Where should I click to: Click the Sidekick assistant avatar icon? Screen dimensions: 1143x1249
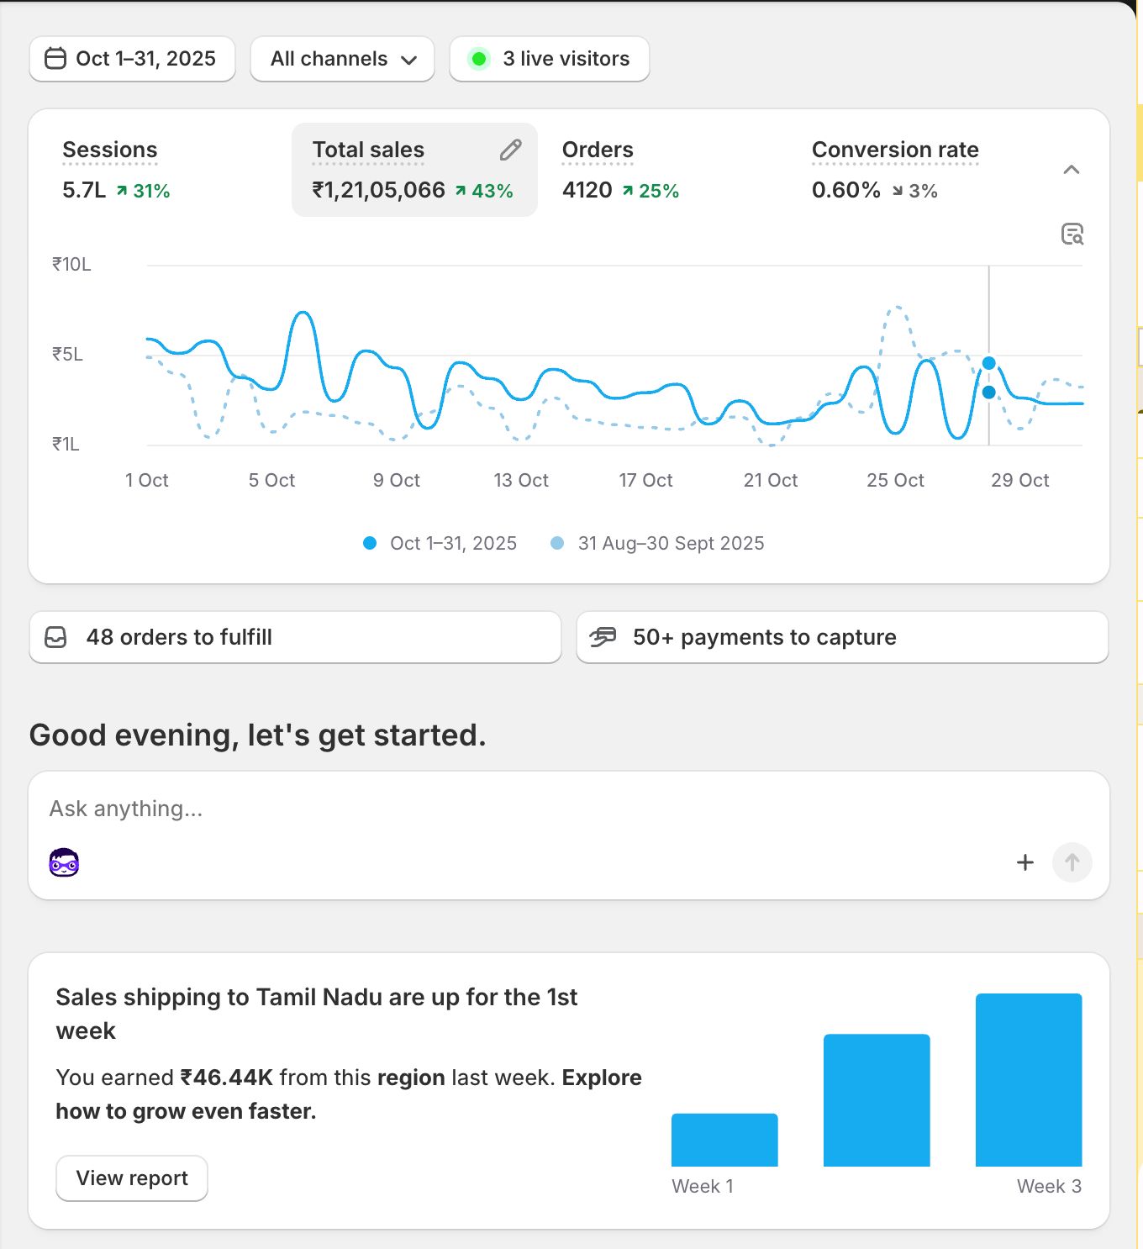64,862
